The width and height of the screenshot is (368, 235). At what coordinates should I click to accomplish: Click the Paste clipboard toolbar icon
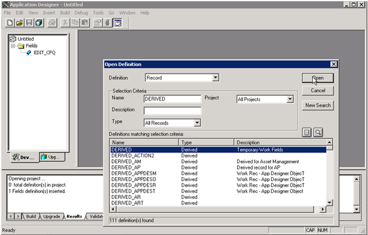[85, 23]
